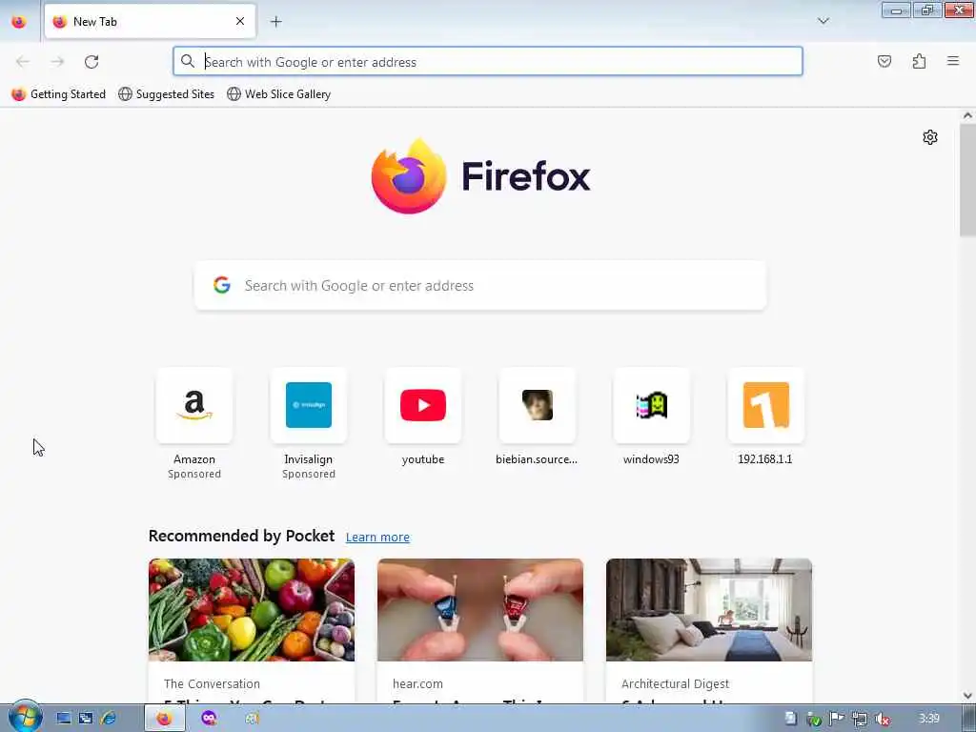976x732 pixels.
Task: Open the Windows Start orb
Action: (x=24, y=717)
